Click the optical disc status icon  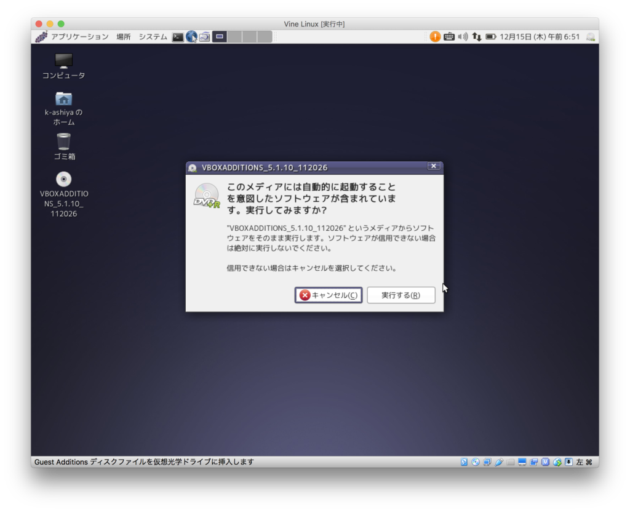(x=476, y=462)
